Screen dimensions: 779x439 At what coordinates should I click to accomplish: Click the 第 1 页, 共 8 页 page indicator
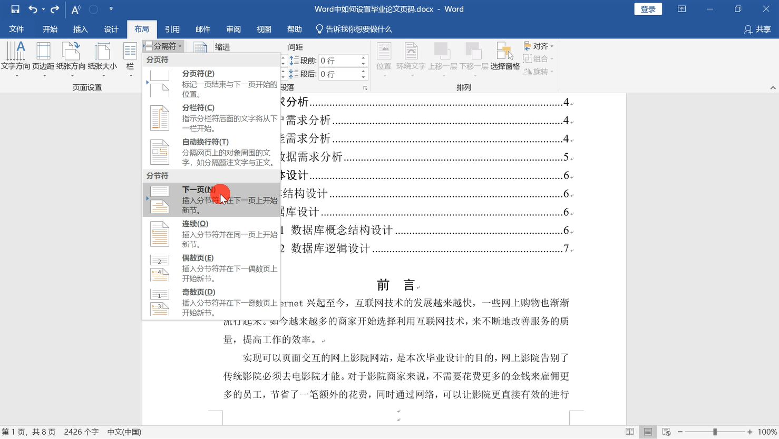(x=28, y=432)
